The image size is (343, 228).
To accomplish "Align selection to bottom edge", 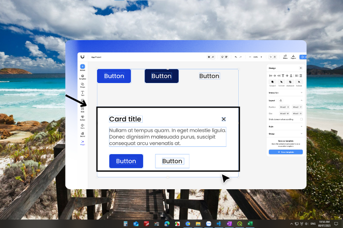I will click(291, 76).
